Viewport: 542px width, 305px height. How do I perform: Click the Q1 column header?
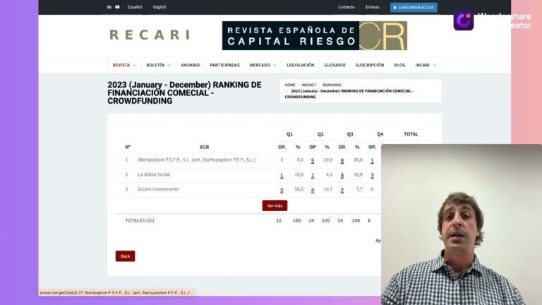(x=289, y=134)
